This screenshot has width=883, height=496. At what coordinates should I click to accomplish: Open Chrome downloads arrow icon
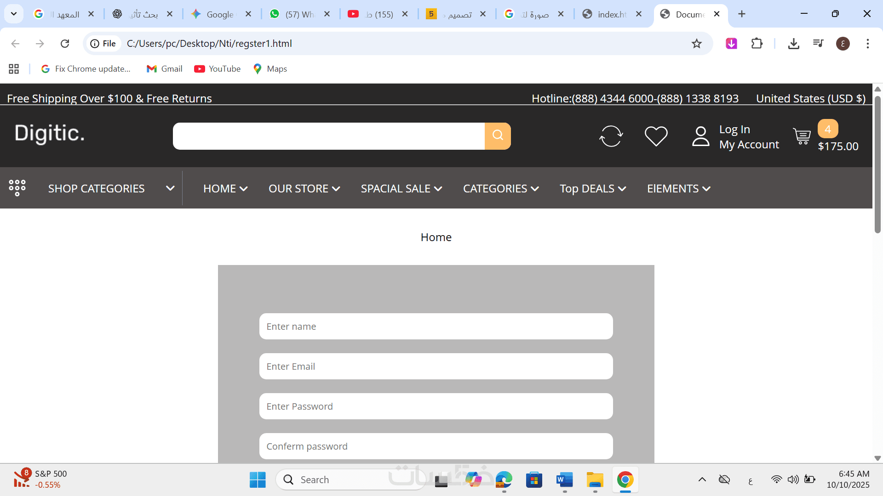(793, 44)
